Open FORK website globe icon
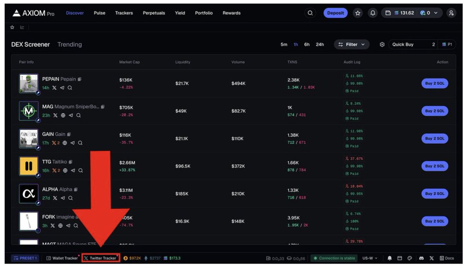This screenshot has width=470, height=268. pyautogui.click(x=60, y=226)
